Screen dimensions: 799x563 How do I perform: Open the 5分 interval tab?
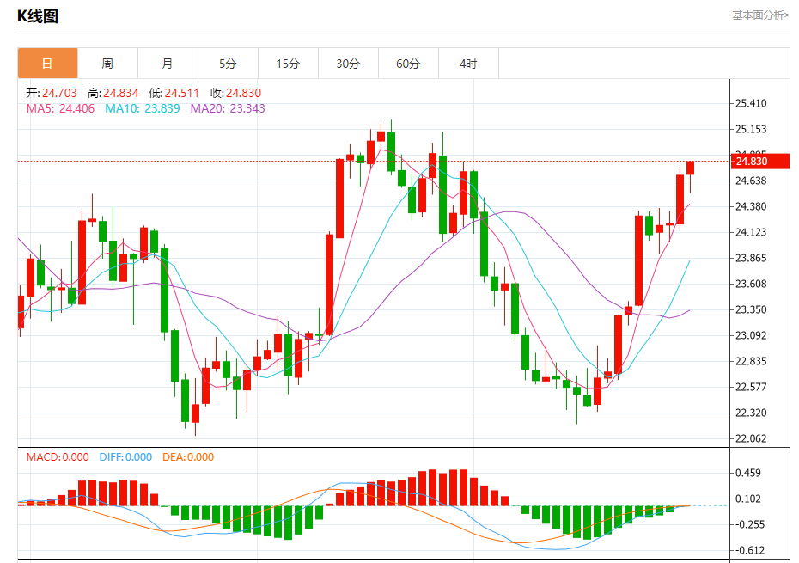coord(228,64)
